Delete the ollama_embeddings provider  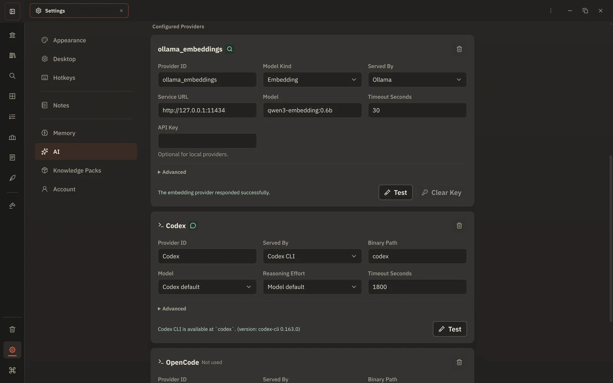(459, 49)
